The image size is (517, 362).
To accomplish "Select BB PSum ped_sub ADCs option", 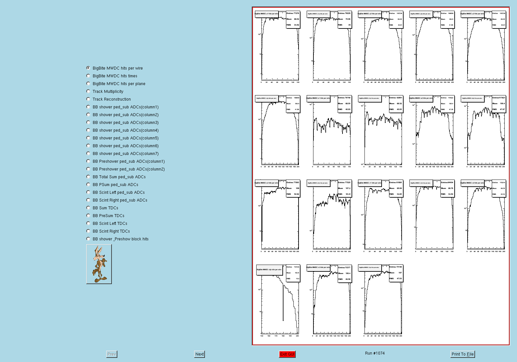I will pos(112,185).
